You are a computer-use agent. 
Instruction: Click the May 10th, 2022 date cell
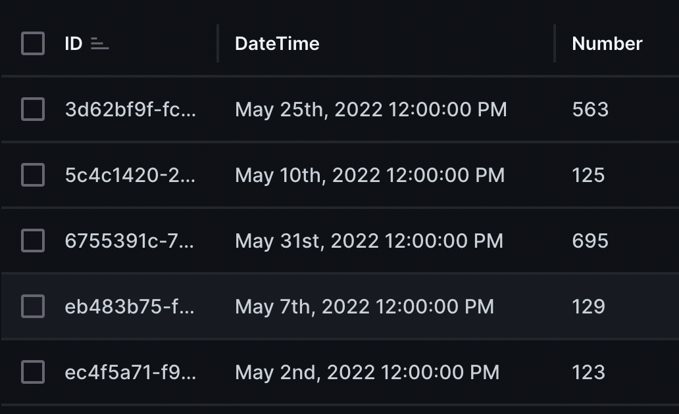[370, 175]
